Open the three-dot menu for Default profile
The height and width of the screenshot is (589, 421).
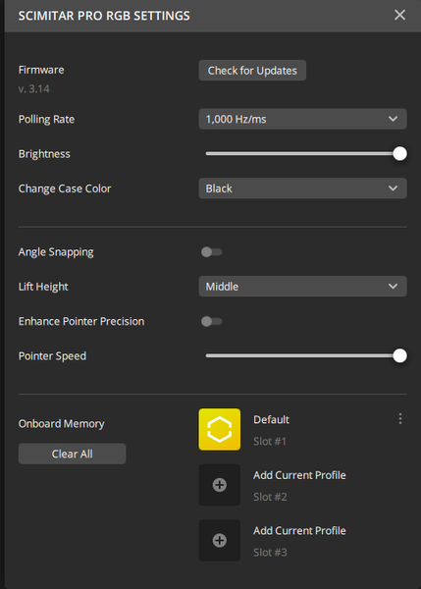(400, 418)
